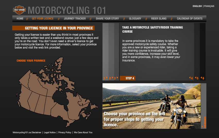This screenshot has height=138, width=219.
Task: Expand the Insurance side tab
Action: click(204, 106)
